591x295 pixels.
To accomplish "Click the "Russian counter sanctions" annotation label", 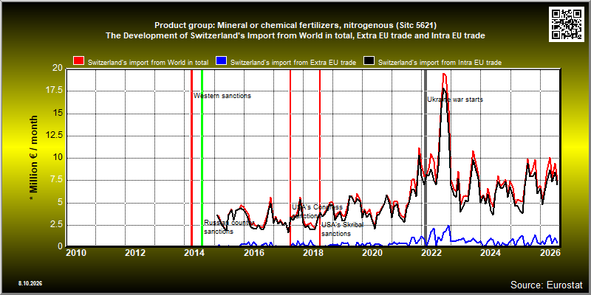I will tap(230, 227).
